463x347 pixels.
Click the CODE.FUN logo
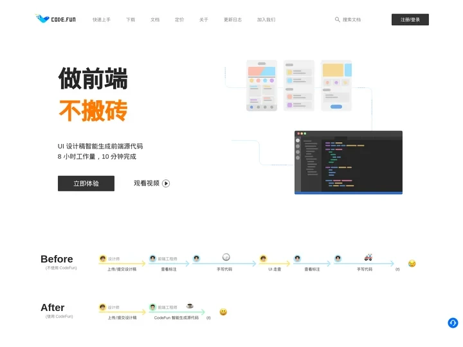tap(55, 19)
